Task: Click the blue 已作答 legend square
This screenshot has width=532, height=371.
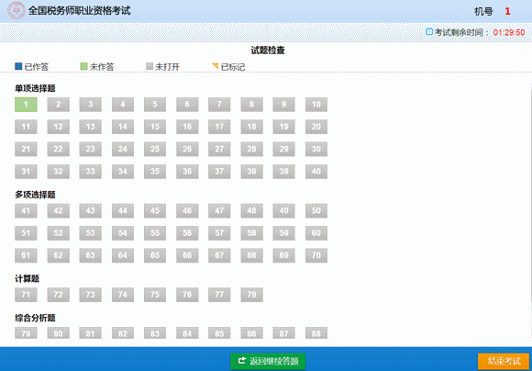Action: 18,66
